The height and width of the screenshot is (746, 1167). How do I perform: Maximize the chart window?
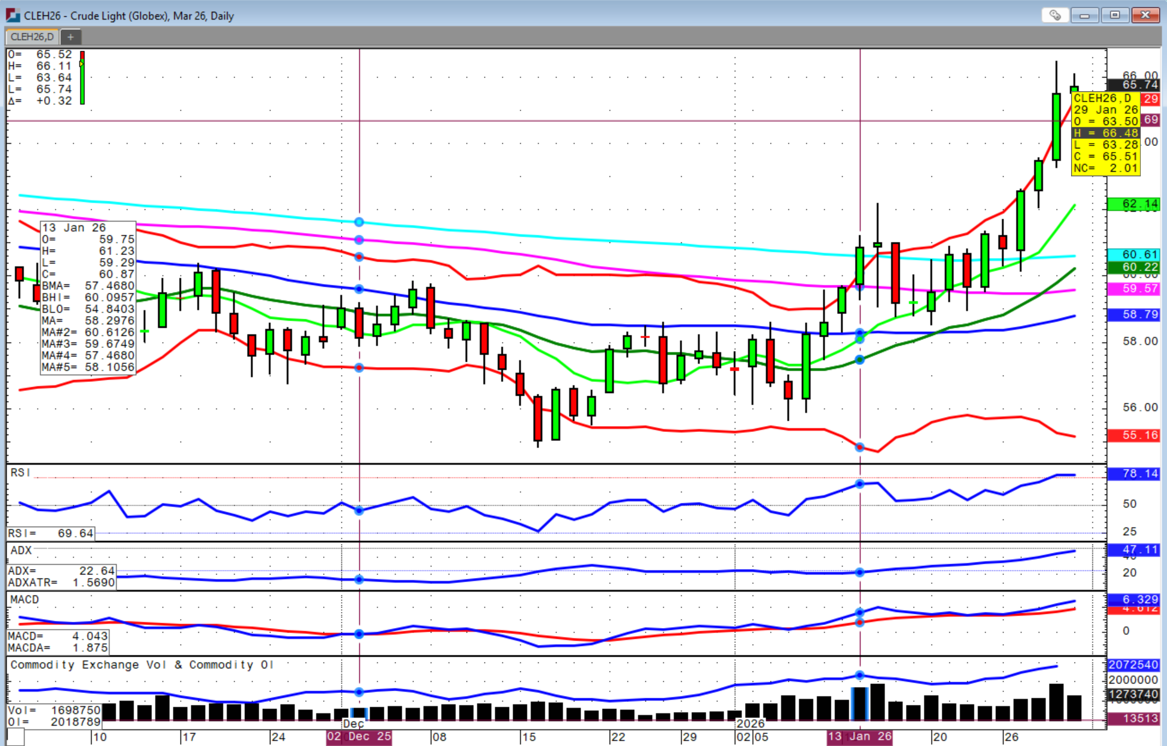tap(1115, 15)
